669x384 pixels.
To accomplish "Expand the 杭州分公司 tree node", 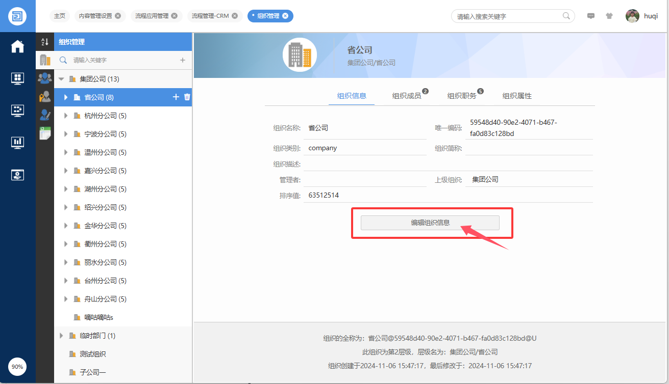I will [x=66, y=116].
